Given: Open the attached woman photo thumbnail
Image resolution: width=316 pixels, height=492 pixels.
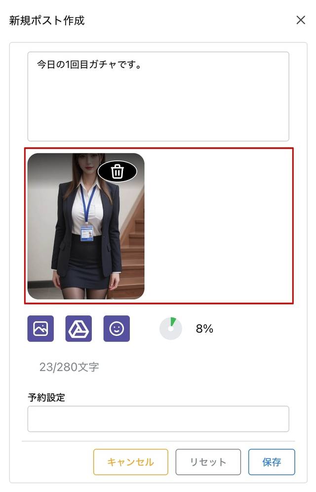Looking at the screenshot, I should tap(86, 226).
